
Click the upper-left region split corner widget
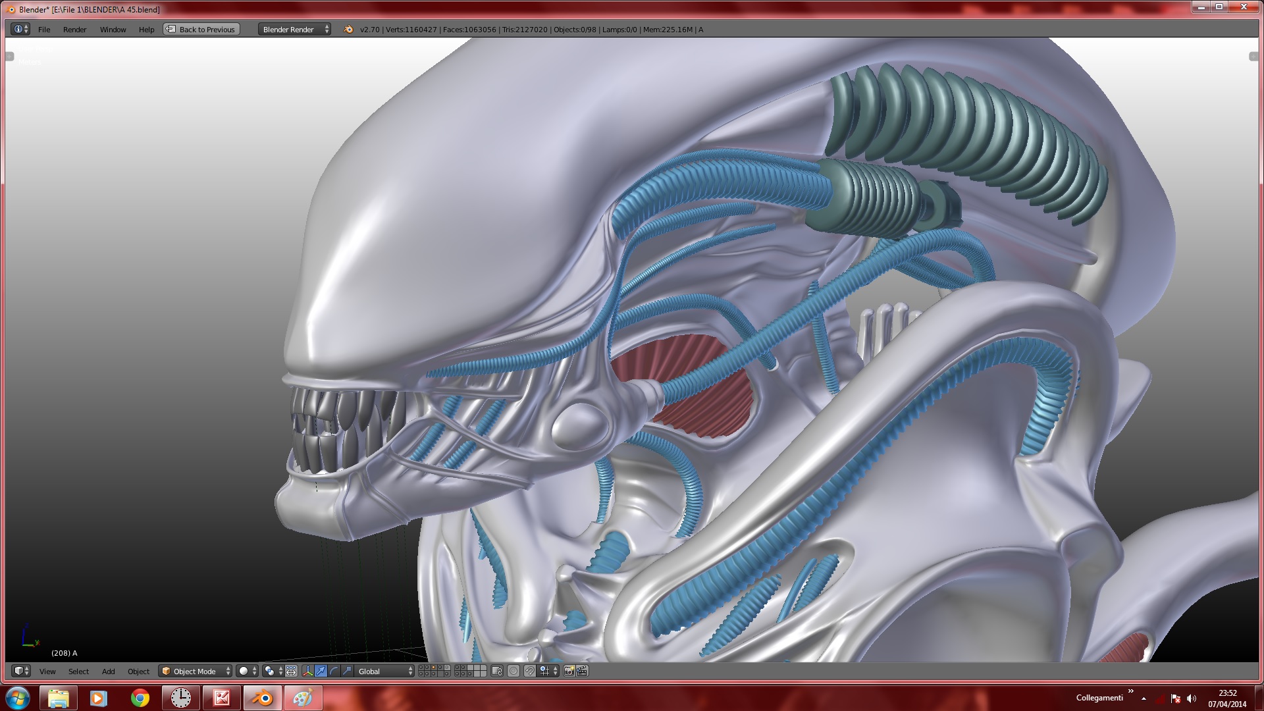point(10,57)
